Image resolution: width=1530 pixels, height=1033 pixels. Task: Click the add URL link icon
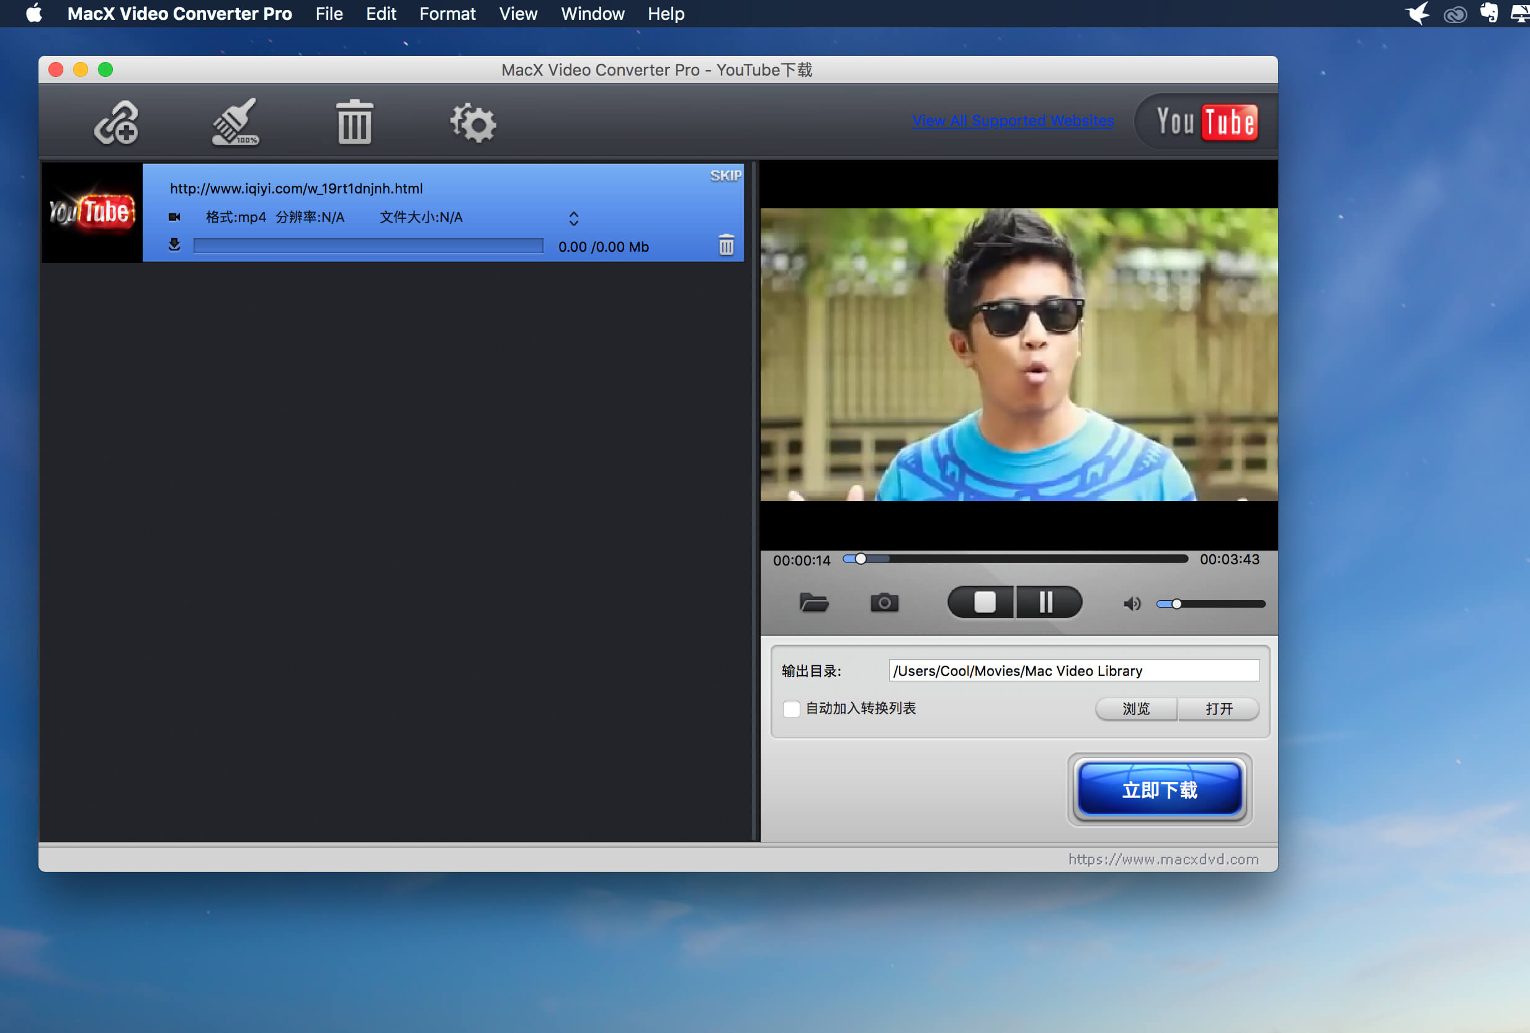point(116,122)
